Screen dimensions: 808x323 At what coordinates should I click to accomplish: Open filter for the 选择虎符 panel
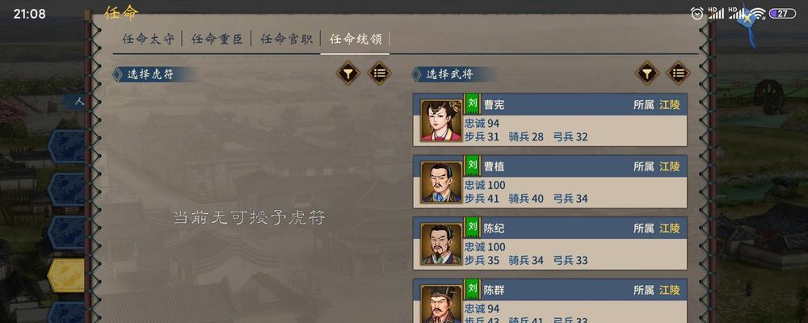tap(348, 73)
